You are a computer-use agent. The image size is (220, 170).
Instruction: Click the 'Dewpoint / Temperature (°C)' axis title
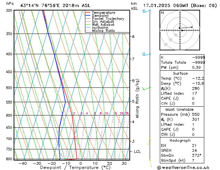75,168
